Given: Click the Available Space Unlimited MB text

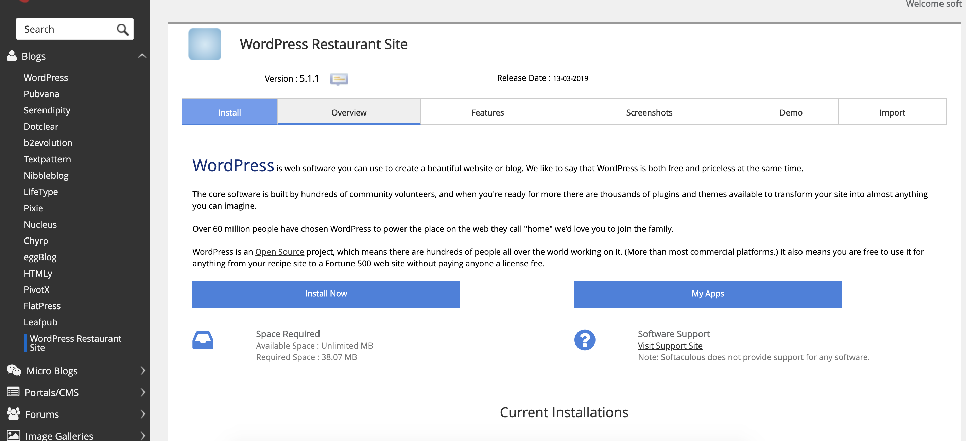Looking at the screenshot, I should pos(315,346).
